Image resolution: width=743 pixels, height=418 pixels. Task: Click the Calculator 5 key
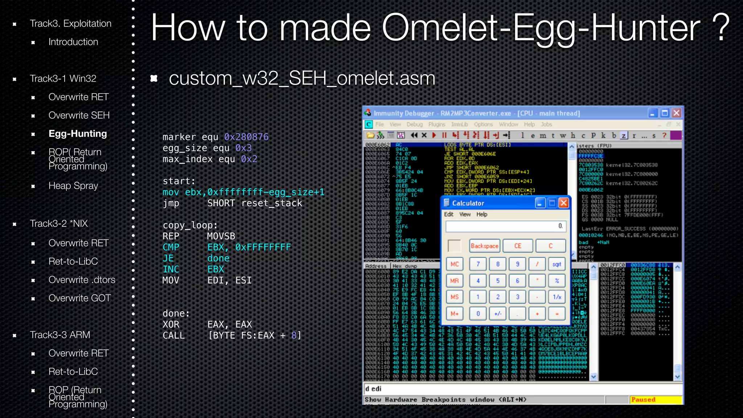pyautogui.click(x=498, y=280)
